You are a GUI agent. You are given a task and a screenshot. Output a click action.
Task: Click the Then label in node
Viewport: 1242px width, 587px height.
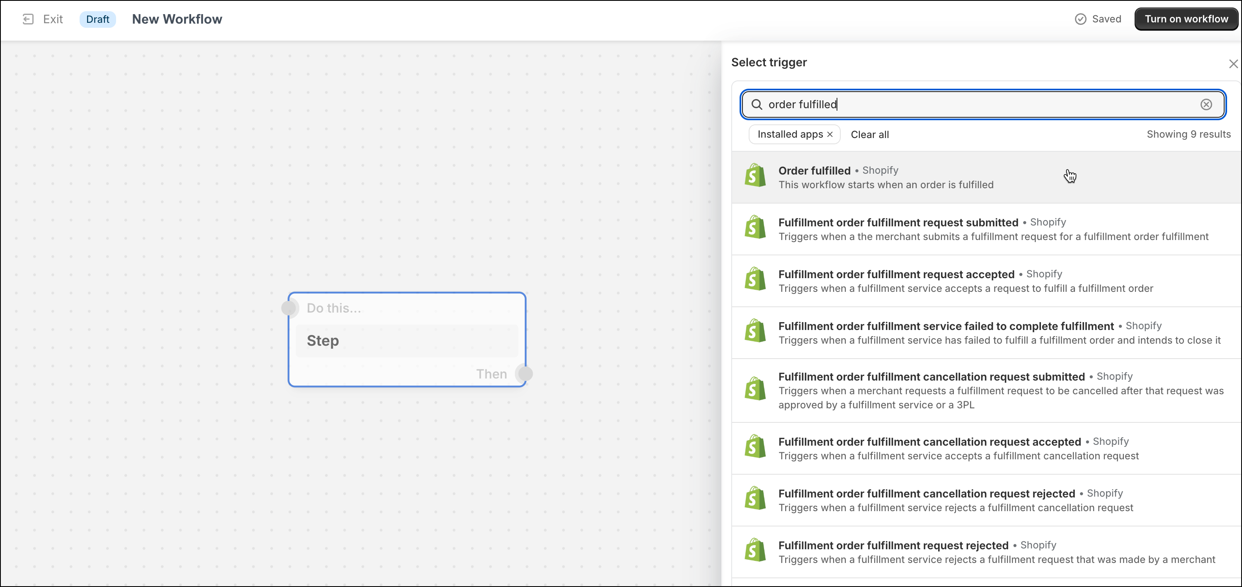point(491,374)
